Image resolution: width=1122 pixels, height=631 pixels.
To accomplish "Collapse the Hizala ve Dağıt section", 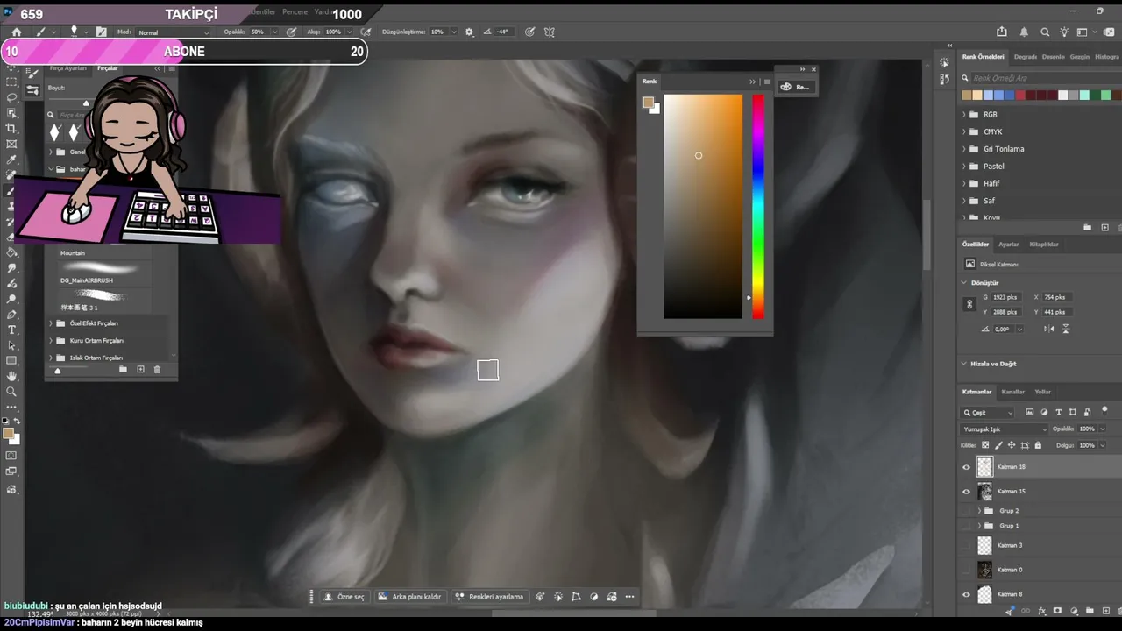I will 964,364.
